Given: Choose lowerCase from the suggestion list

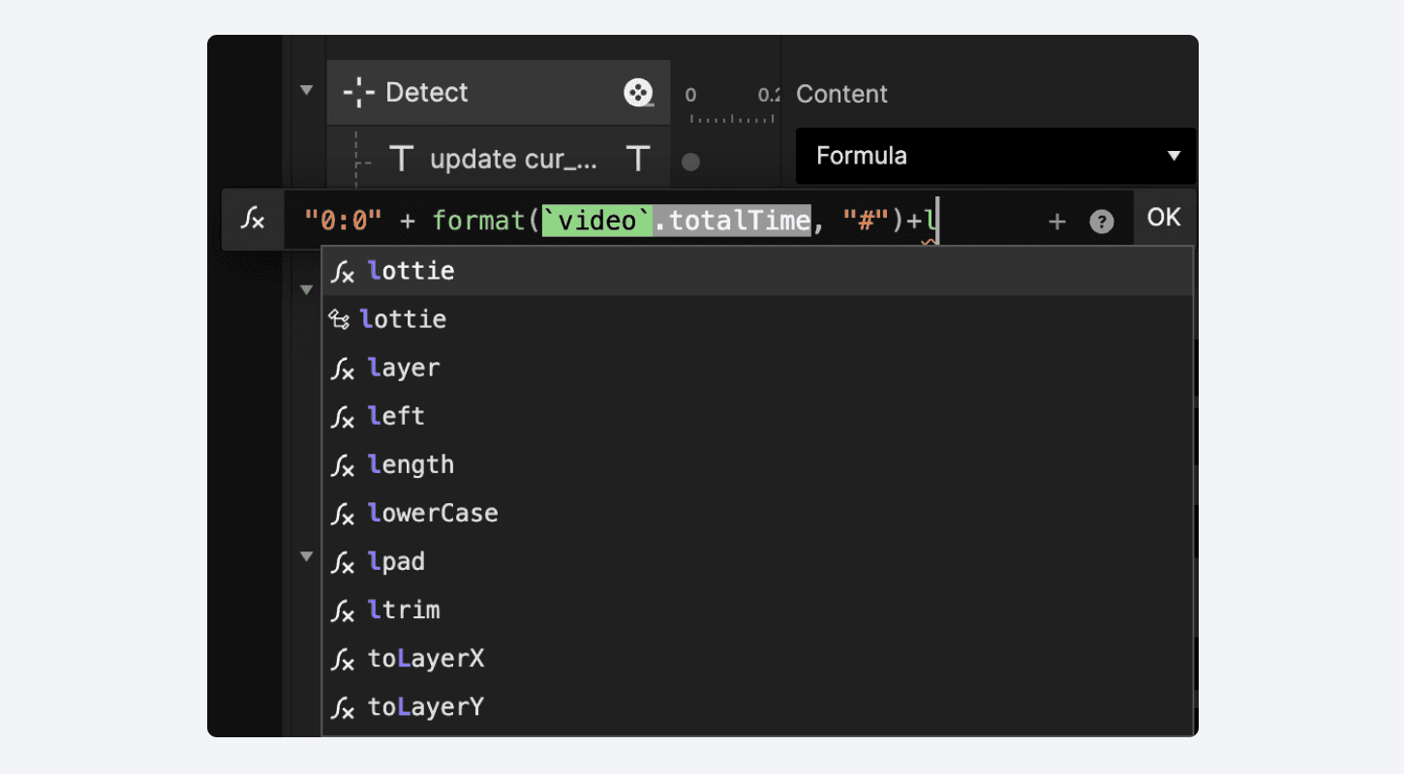Looking at the screenshot, I should [433, 513].
